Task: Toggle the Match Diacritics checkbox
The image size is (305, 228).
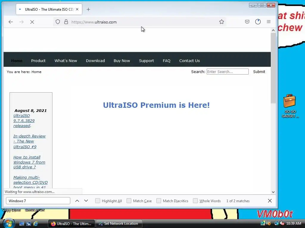Action: [159, 201]
